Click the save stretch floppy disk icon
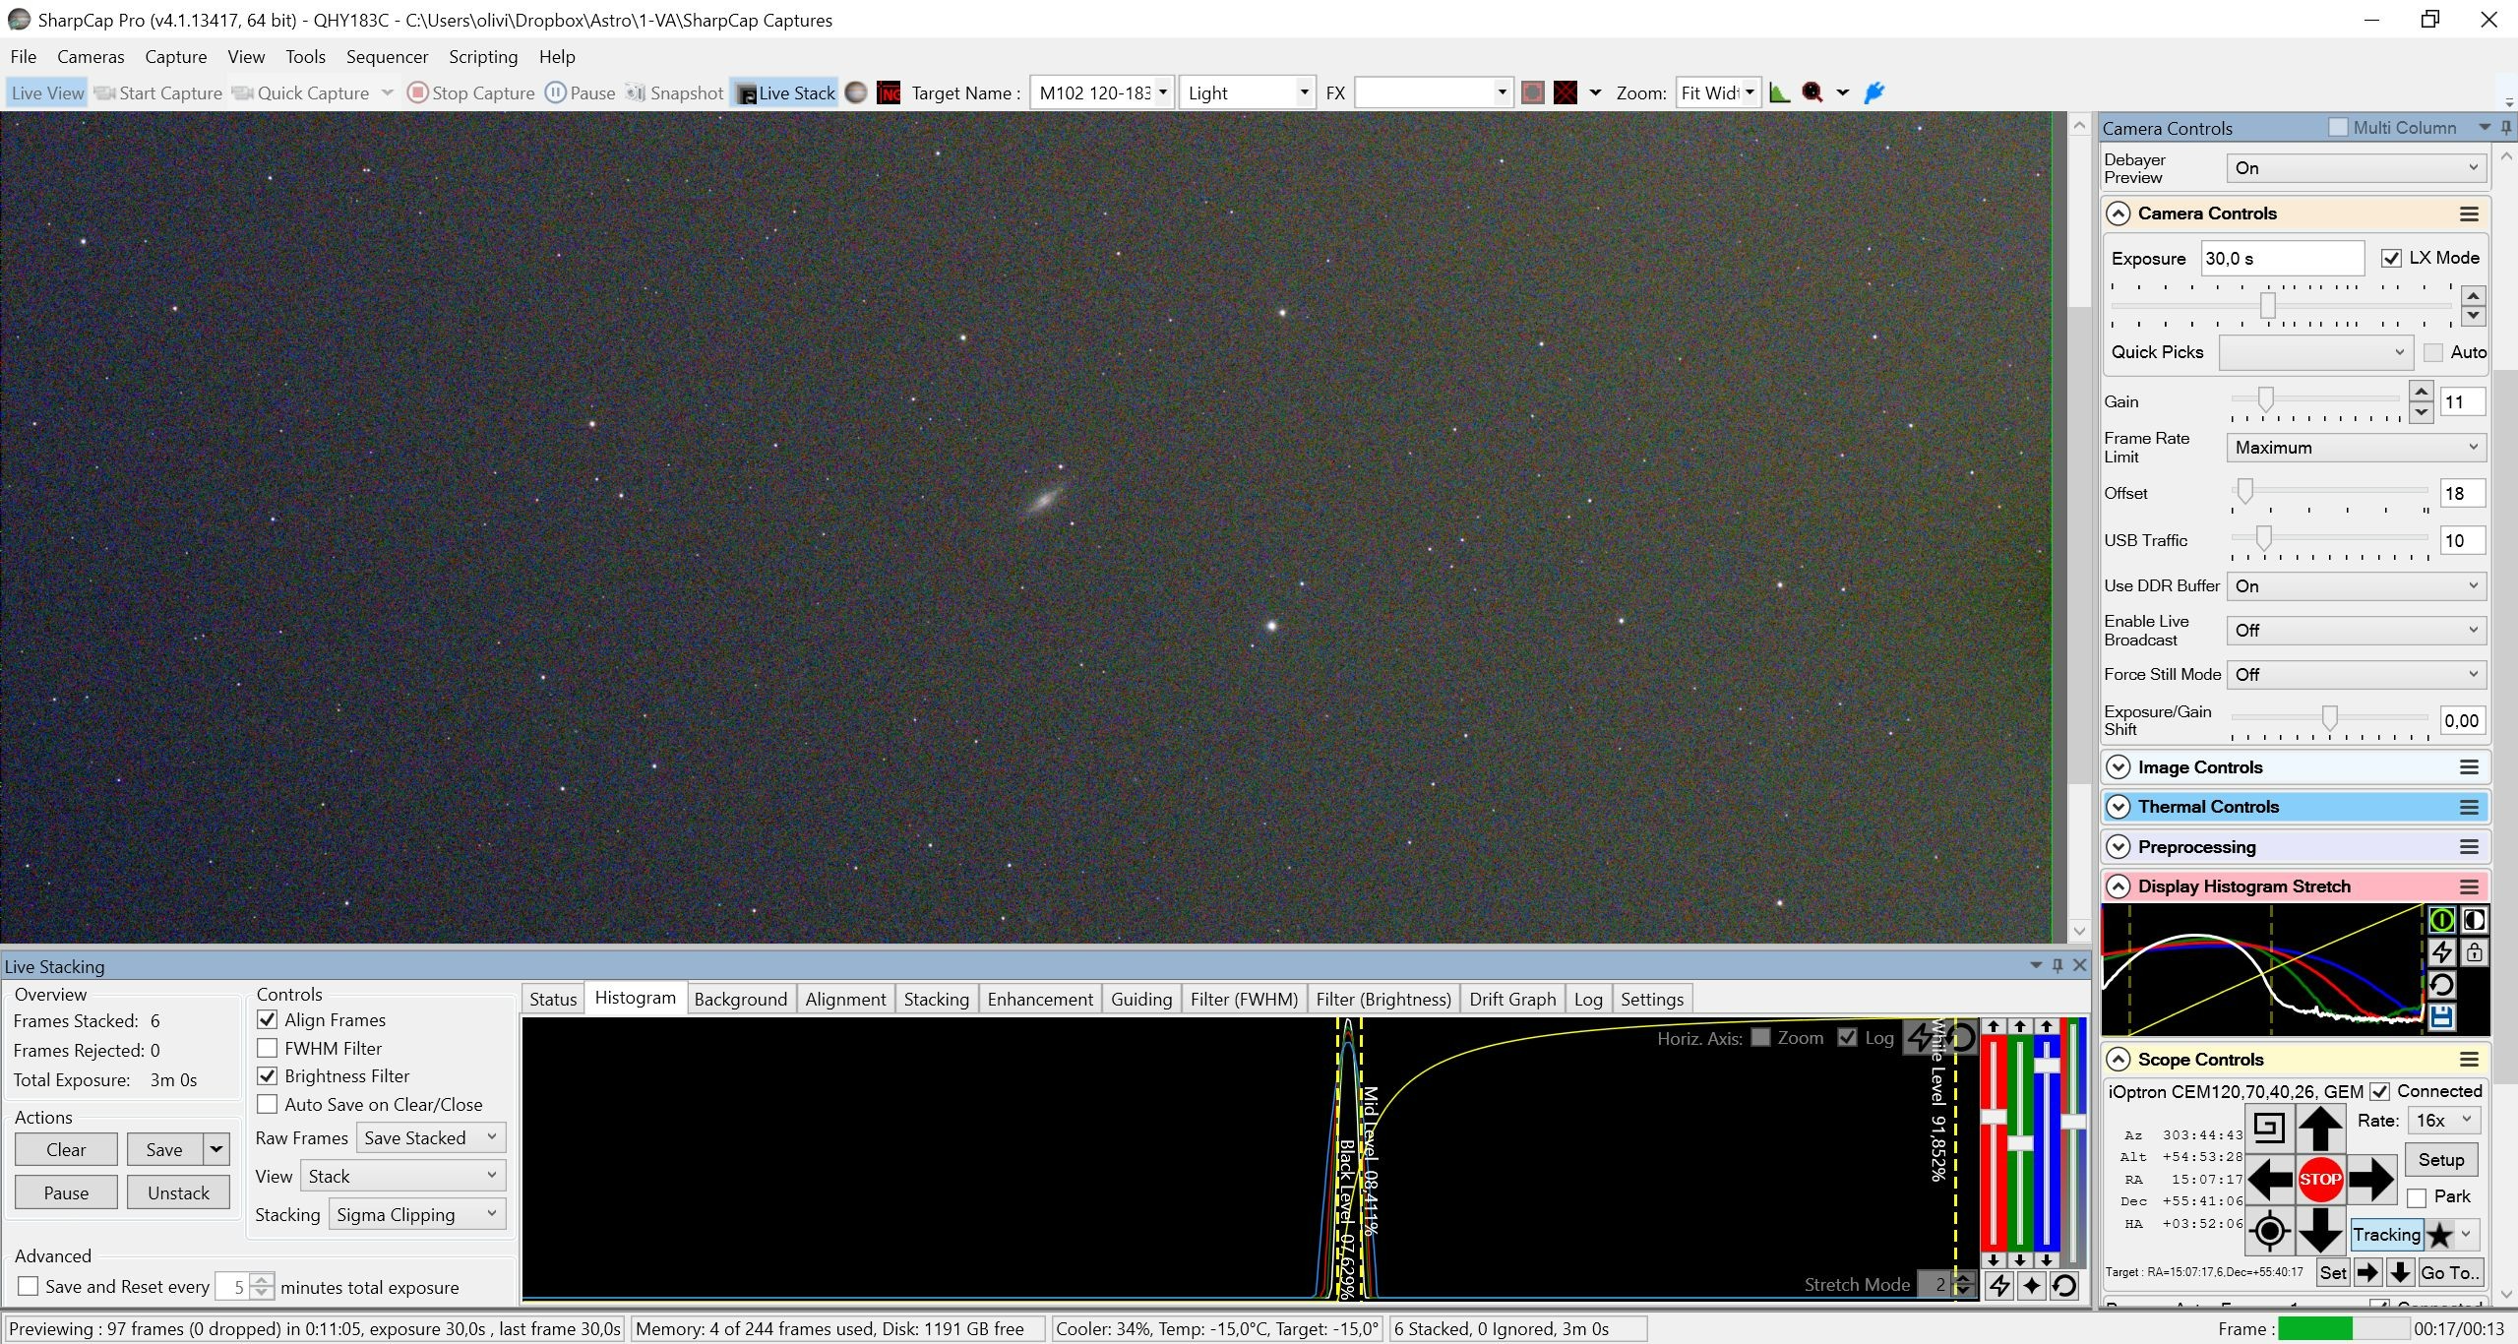The width and height of the screenshot is (2518, 1344). tap(2441, 1016)
